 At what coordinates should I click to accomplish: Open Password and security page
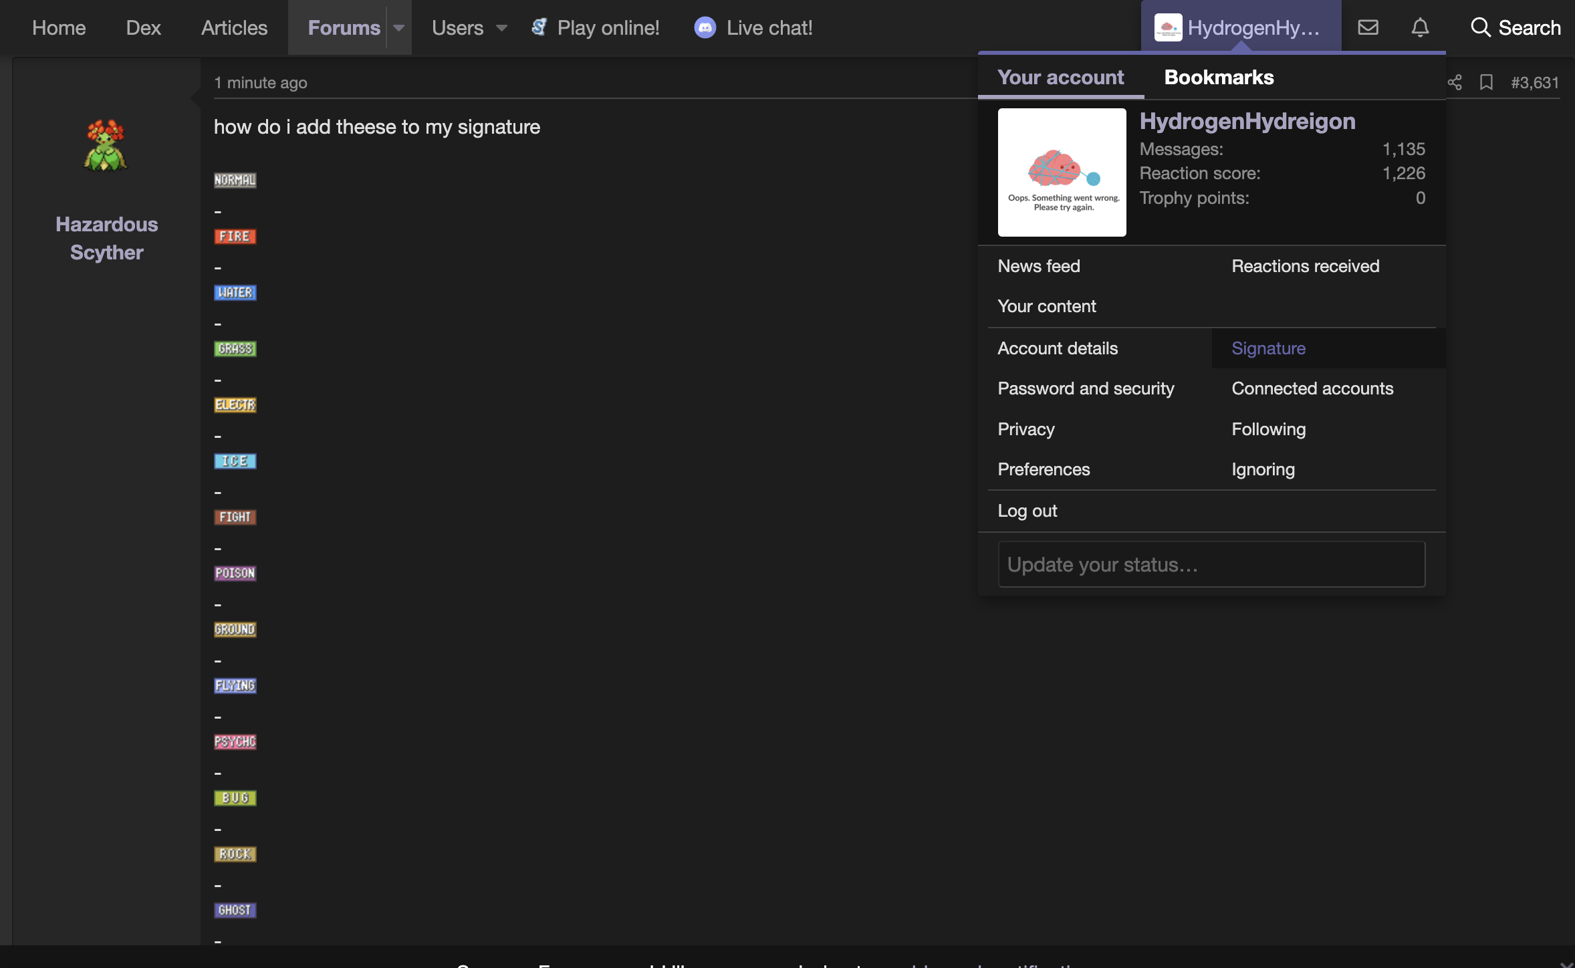[1086, 388]
